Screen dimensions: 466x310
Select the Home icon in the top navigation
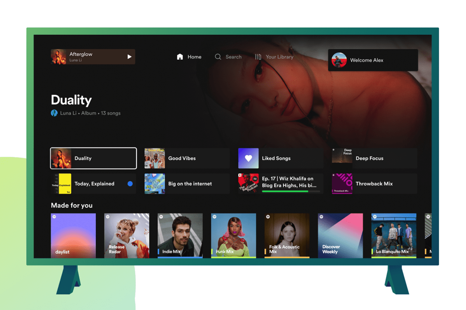click(180, 57)
